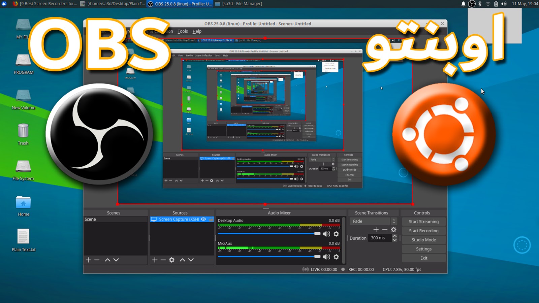The image size is (539, 303).
Task: Remove the scene transition with the minus icon
Action: pyautogui.click(x=385, y=230)
